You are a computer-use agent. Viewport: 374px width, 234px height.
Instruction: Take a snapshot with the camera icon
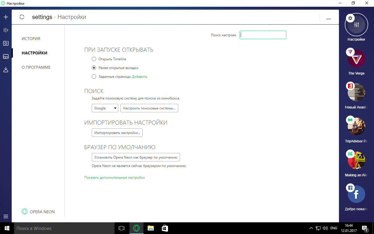coord(6,43)
